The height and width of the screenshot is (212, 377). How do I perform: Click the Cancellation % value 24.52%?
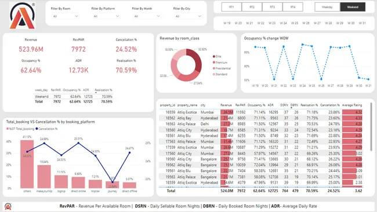point(126,49)
